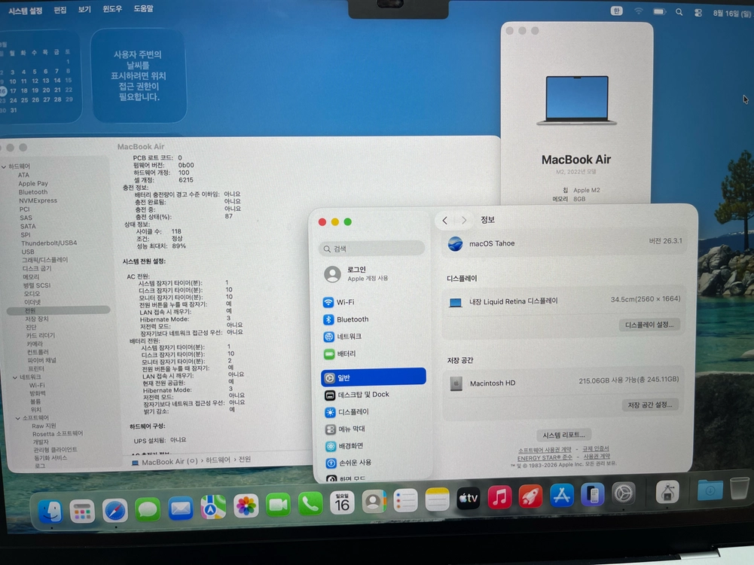The height and width of the screenshot is (565, 754).
Task: Open ENERGY STAR 준수 link
Action: (545, 458)
